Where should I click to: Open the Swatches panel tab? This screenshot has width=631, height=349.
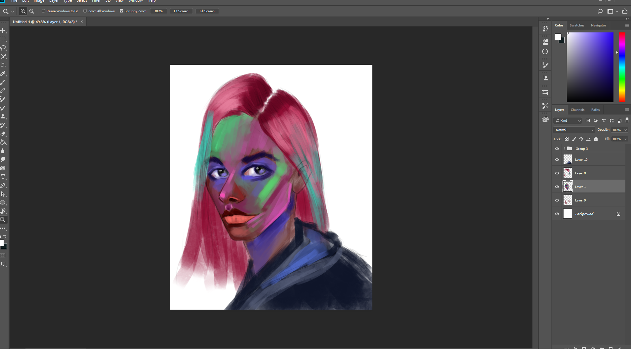(577, 25)
